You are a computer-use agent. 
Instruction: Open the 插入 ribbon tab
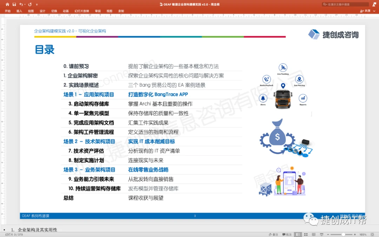[x=19, y=11]
